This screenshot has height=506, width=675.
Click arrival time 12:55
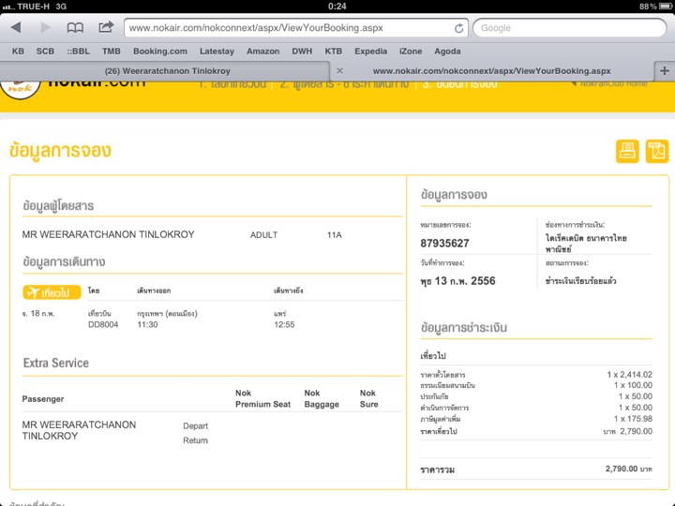pos(284,324)
